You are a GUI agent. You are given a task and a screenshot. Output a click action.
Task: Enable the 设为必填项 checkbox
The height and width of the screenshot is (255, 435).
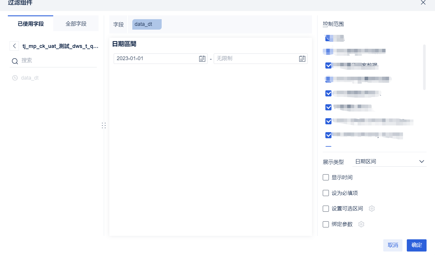[326, 193]
